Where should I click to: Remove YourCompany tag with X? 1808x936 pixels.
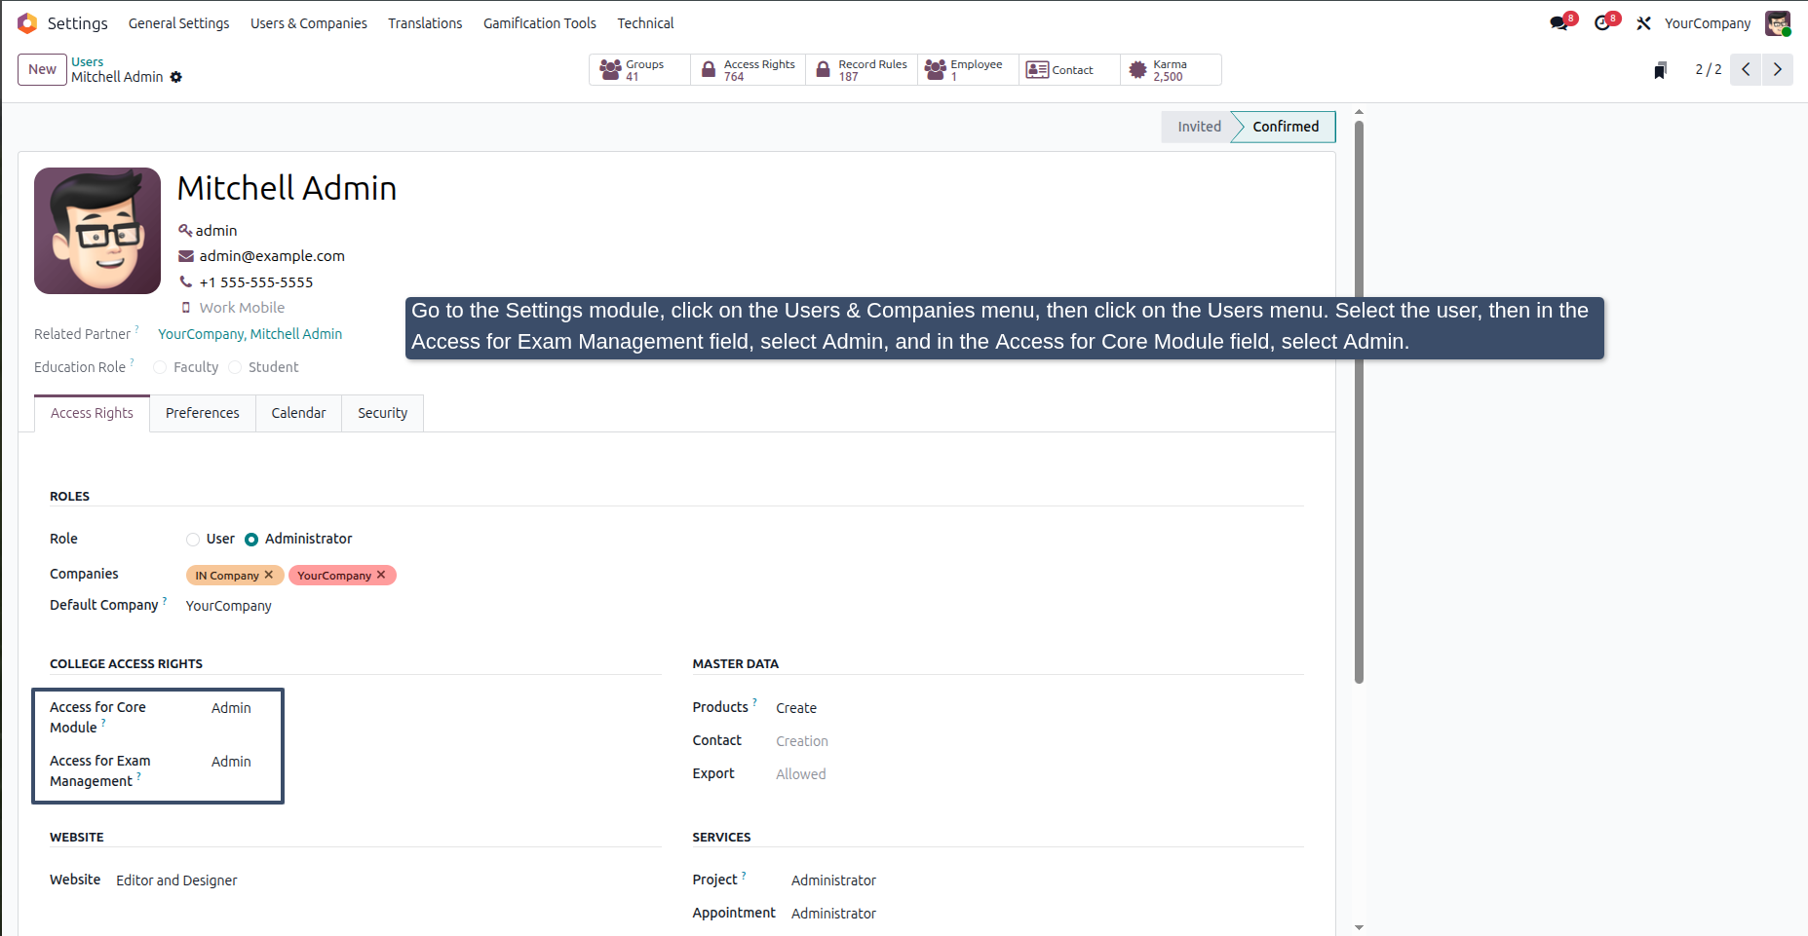tap(381, 575)
